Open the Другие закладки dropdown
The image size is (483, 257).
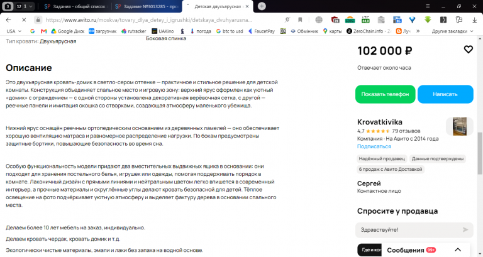(x=452, y=31)
